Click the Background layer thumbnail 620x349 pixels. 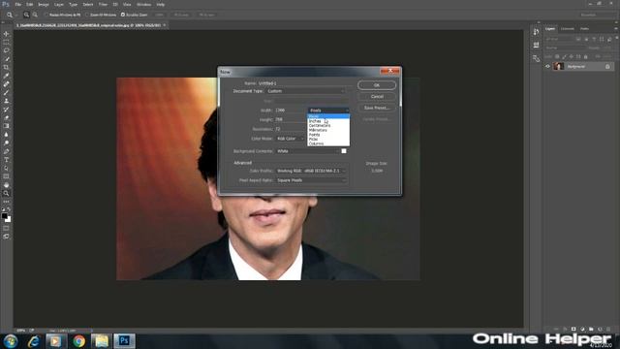[x=558, y=67]
